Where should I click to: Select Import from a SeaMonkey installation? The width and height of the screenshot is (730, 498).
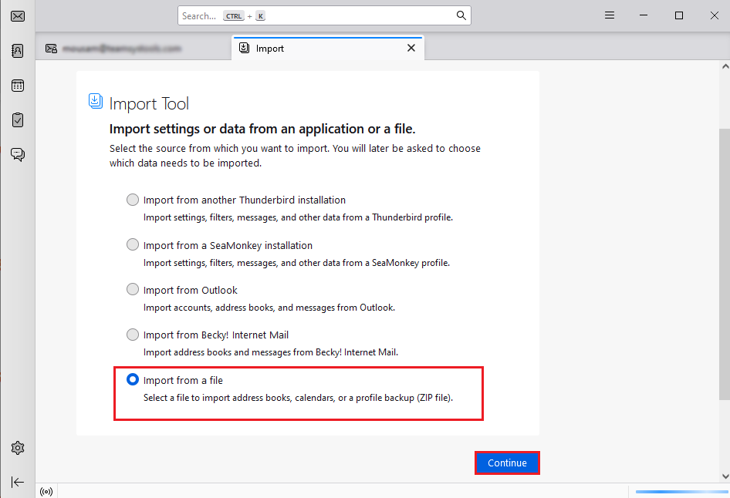pos(133,244)
